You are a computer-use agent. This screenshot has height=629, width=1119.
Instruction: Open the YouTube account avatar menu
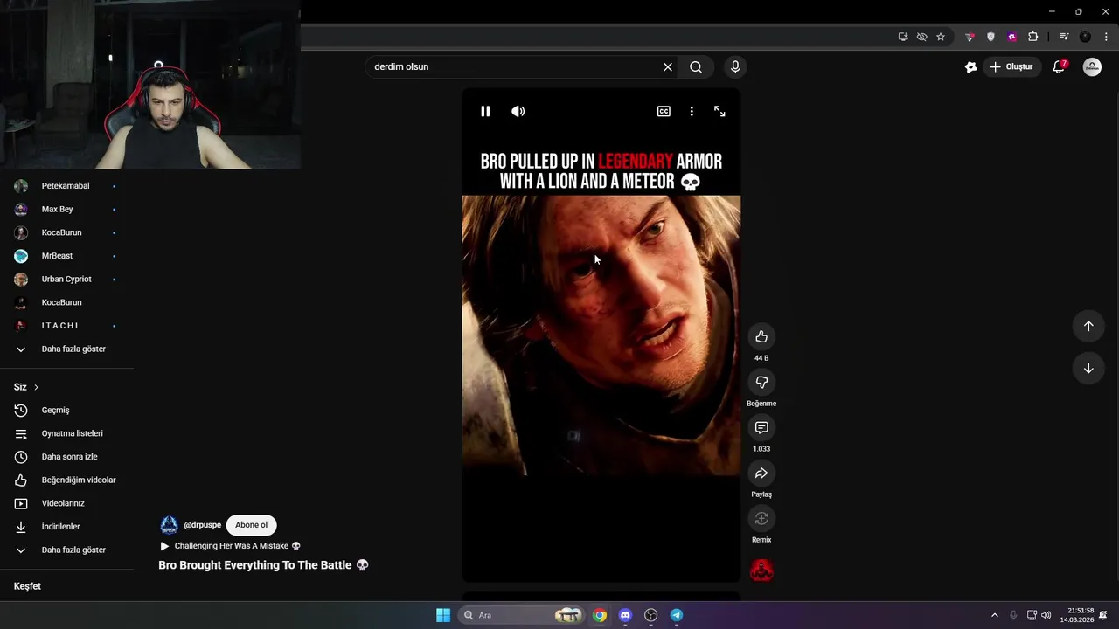click(x=1092, y=66)
